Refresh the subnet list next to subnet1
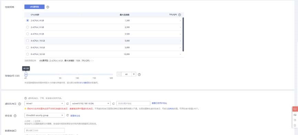The height and width of the screenshot is (135, 298). (x=114, y=104)
